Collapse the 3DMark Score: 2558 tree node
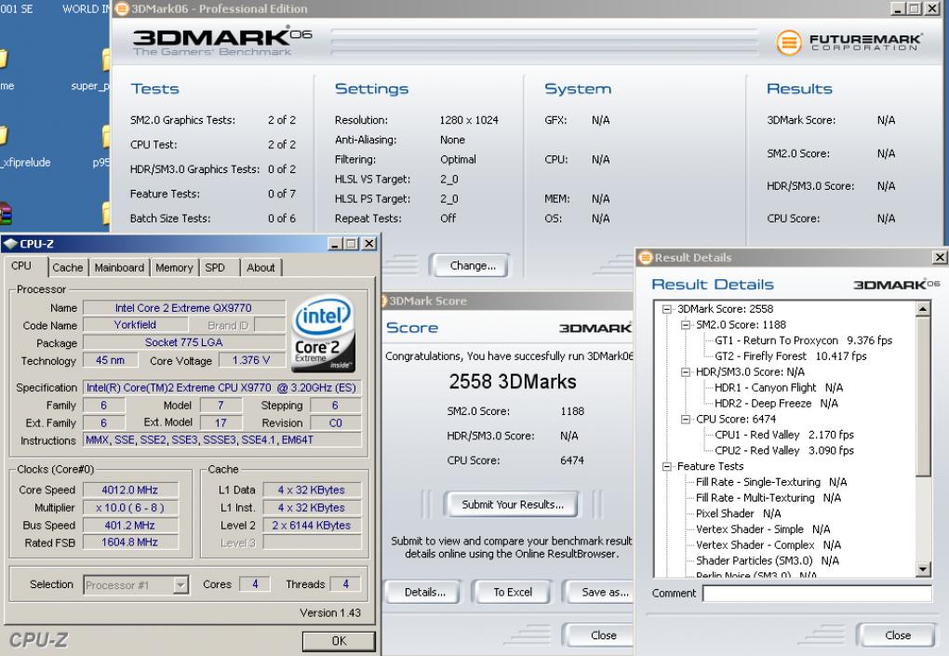The height and width of the screenshot is (656, 949). point(667,309)
